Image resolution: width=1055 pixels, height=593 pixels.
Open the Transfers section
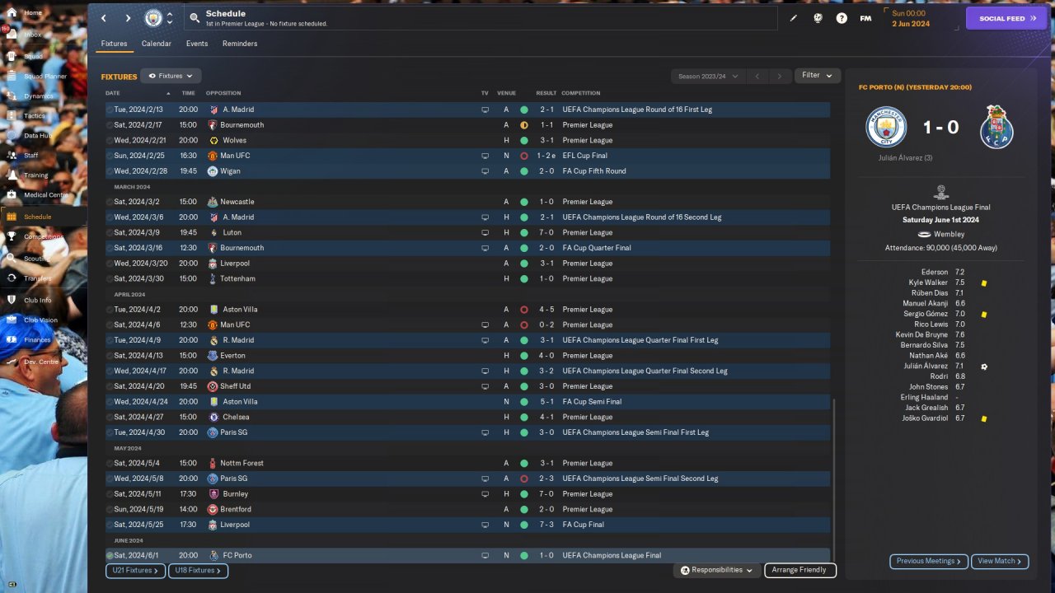[x=37, y=278]
